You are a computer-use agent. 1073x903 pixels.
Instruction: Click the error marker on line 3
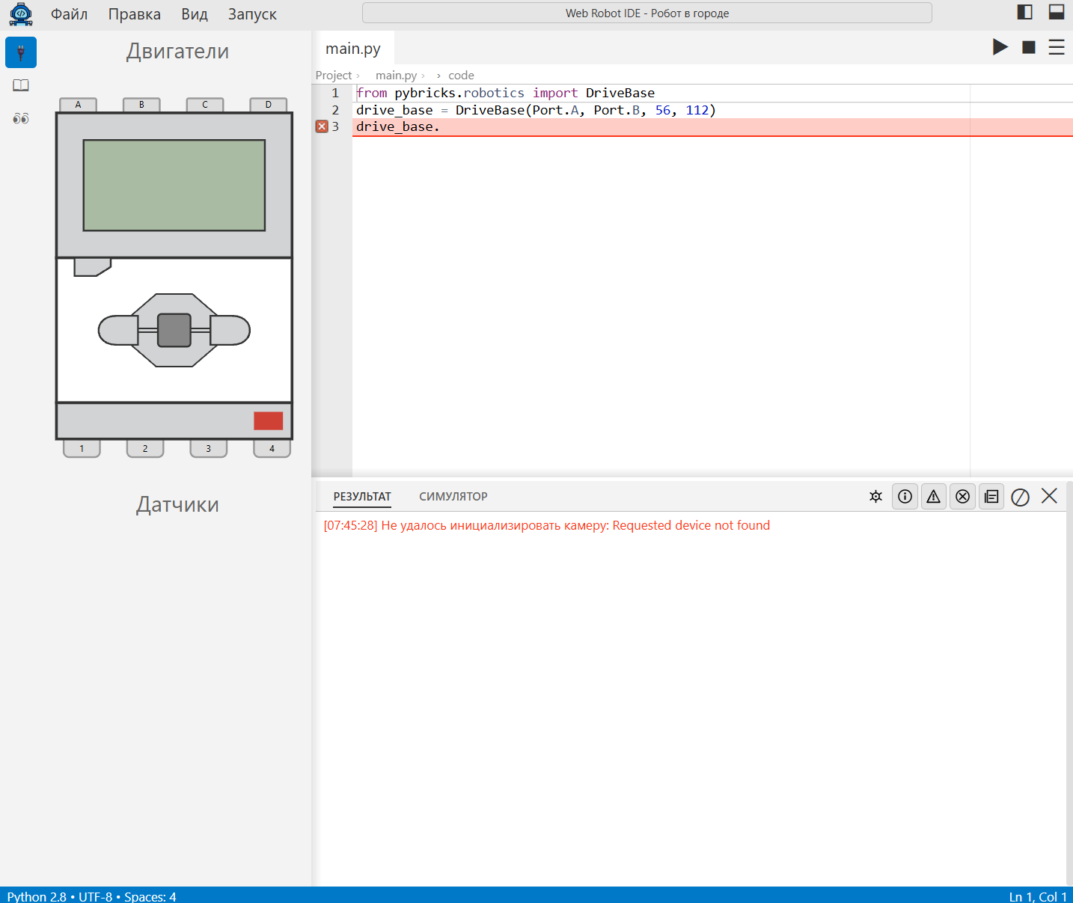coord(322,126)
